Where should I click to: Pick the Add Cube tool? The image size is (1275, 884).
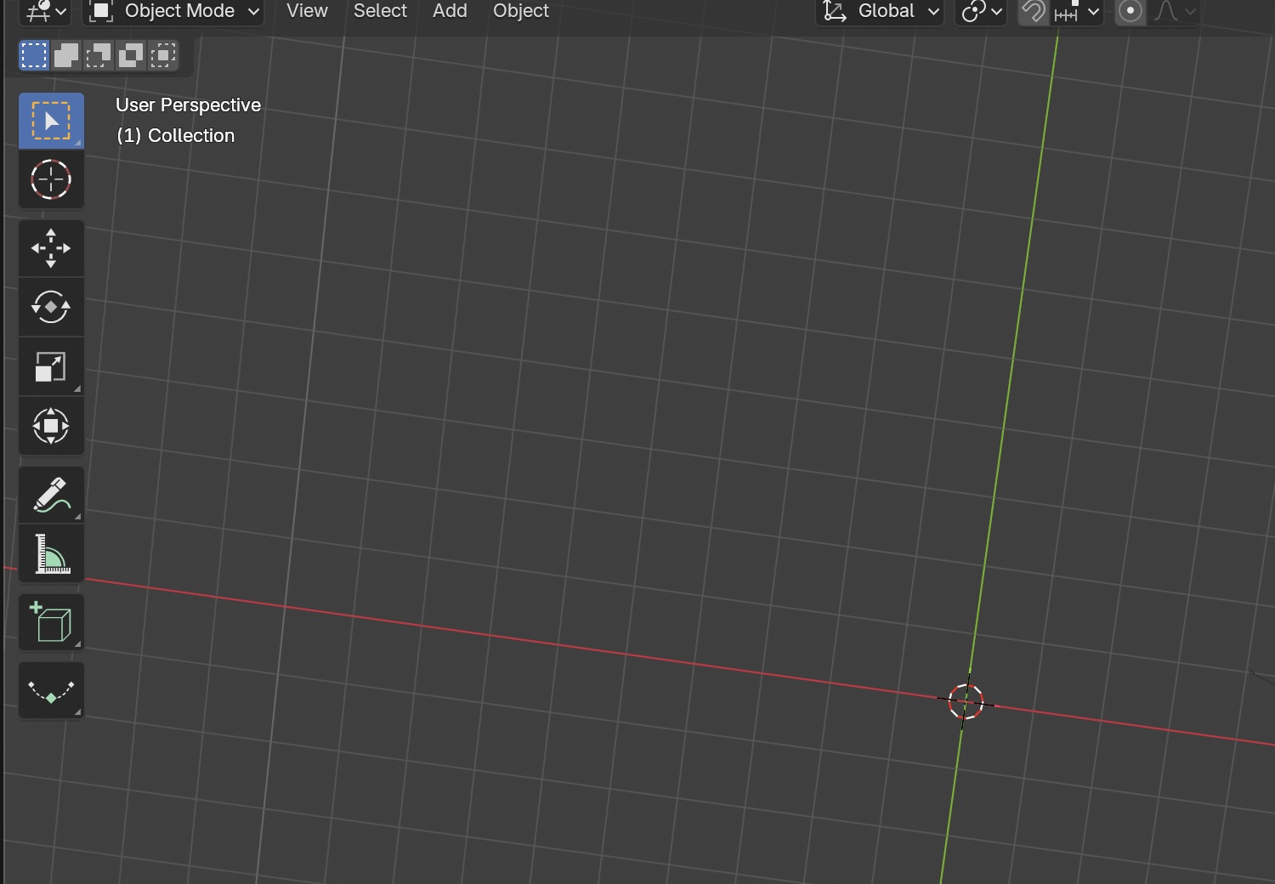click(51, 622)
